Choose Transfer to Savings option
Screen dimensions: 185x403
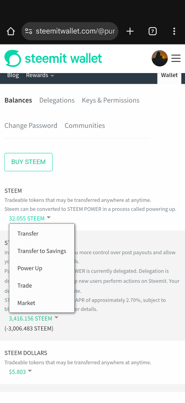42,251
